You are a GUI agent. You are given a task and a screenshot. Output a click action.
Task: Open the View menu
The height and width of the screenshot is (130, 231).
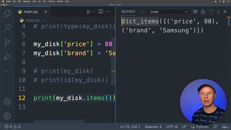click(34, 1)
